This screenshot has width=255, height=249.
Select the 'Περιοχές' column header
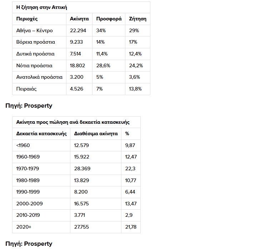pos(27,19)
